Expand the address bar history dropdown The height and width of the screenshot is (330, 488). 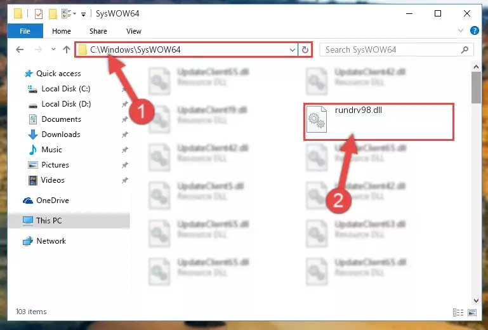tap(293, 49)
